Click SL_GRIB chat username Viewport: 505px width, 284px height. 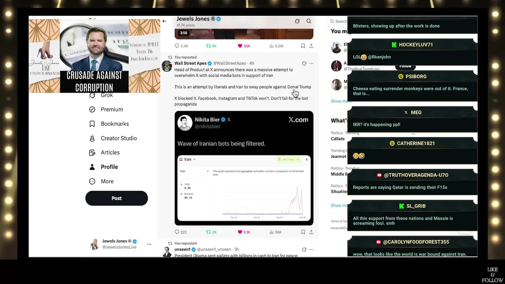[416, 206]
